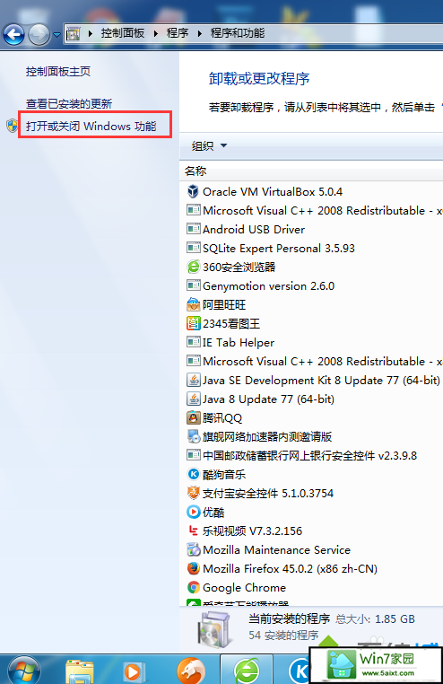Click the 酷狗音乐 blue K icon

pos(193,474)
